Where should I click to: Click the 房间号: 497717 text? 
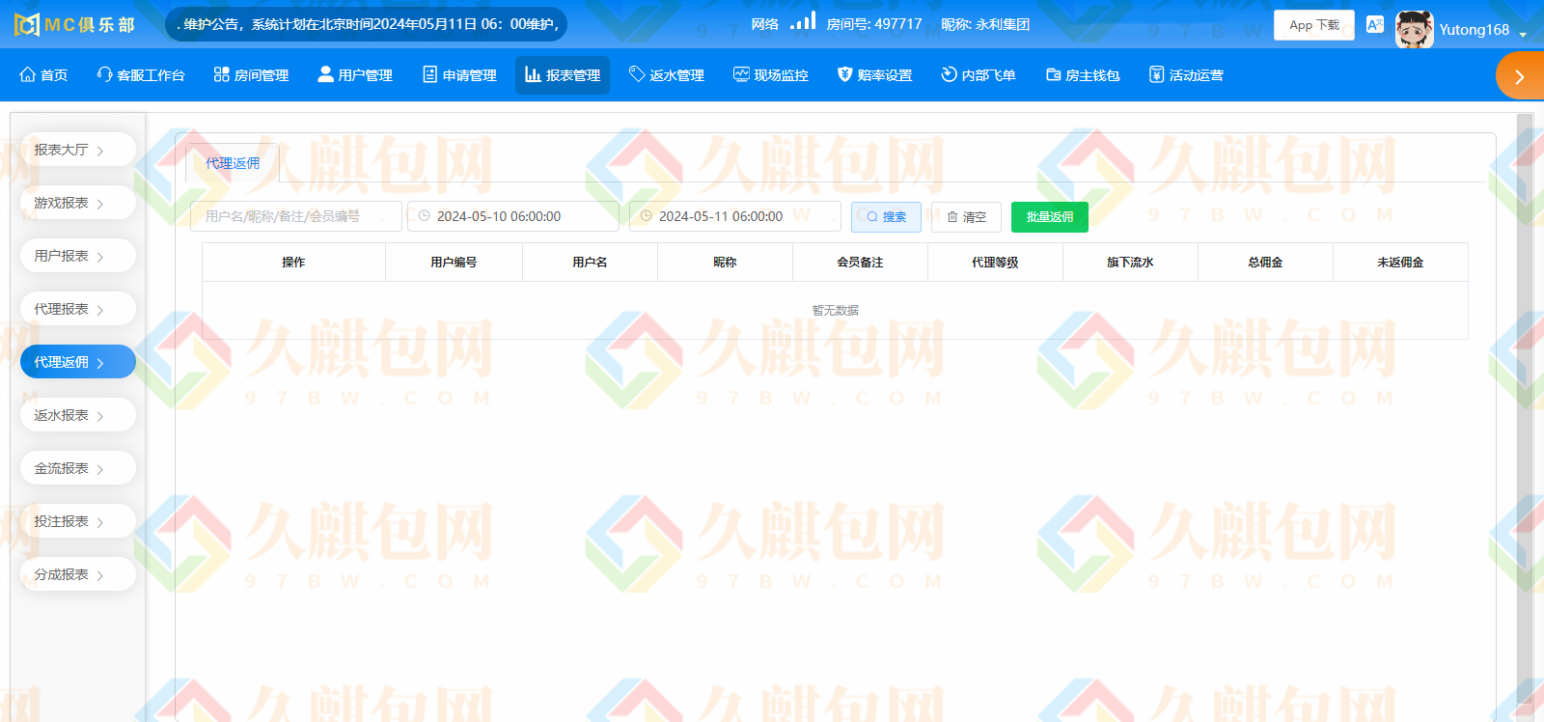[x=874, y=24]
